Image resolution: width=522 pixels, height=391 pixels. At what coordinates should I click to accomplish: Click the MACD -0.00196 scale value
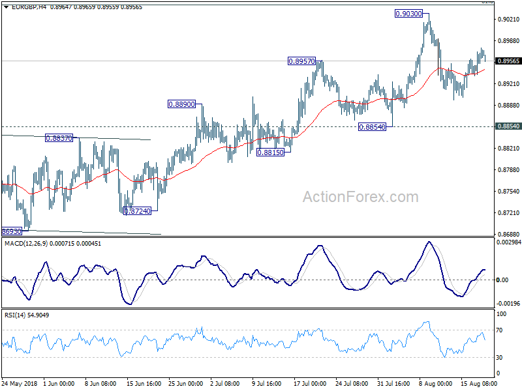(508, 303)
